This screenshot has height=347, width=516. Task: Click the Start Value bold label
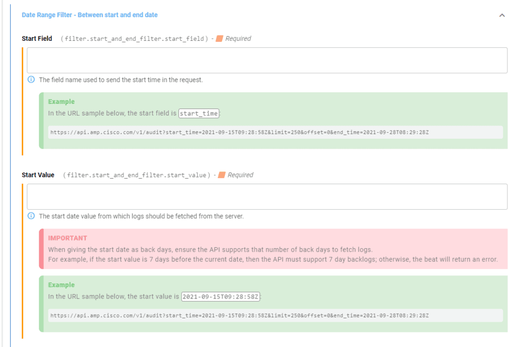pos(37,175)
